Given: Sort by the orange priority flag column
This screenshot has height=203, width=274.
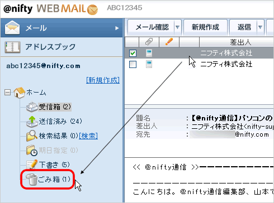Looking at the screenshot, I should pyautogui.click(x=169, y=42).
